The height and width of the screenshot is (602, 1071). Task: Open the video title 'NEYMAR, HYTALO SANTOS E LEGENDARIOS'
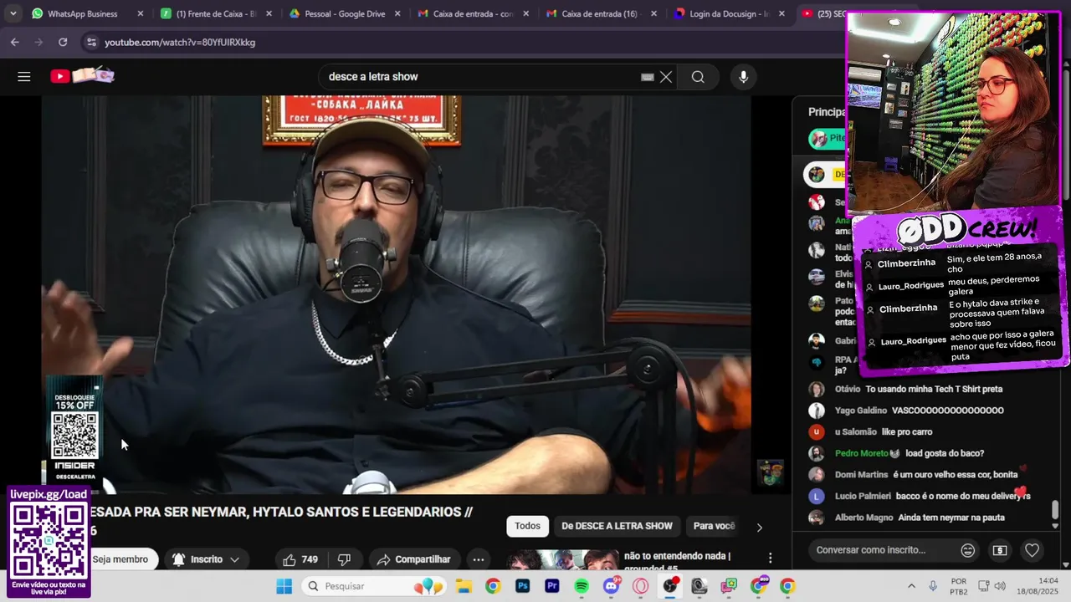click(281, 512)
